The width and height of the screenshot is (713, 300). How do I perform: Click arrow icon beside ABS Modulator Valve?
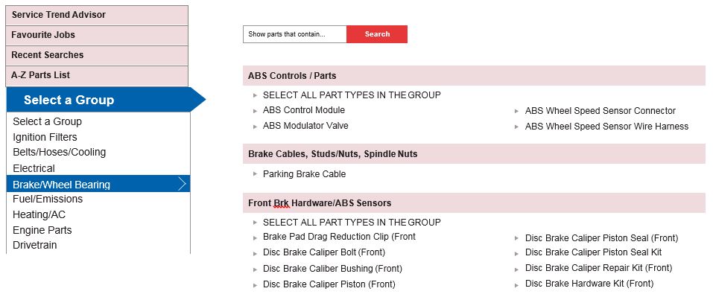(x=255, y=127)
